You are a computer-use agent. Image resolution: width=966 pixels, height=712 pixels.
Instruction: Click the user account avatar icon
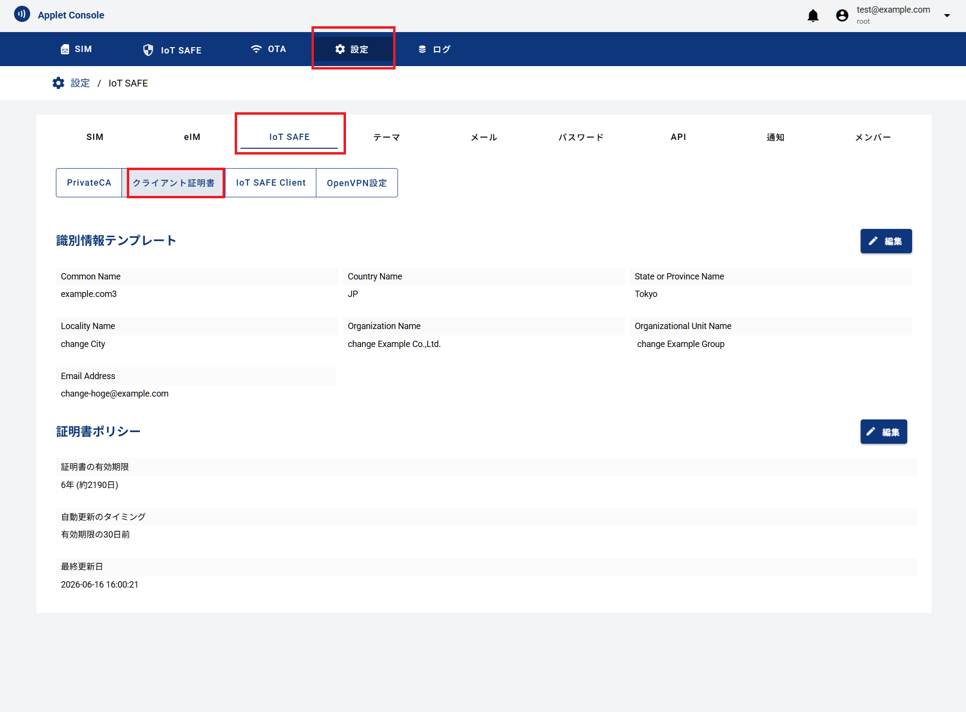point(842,16)
